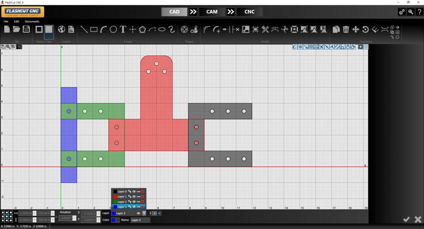Toggle visibility eye for Layer 1
Screen dimensions: 424x229
[x=134, y=196]
